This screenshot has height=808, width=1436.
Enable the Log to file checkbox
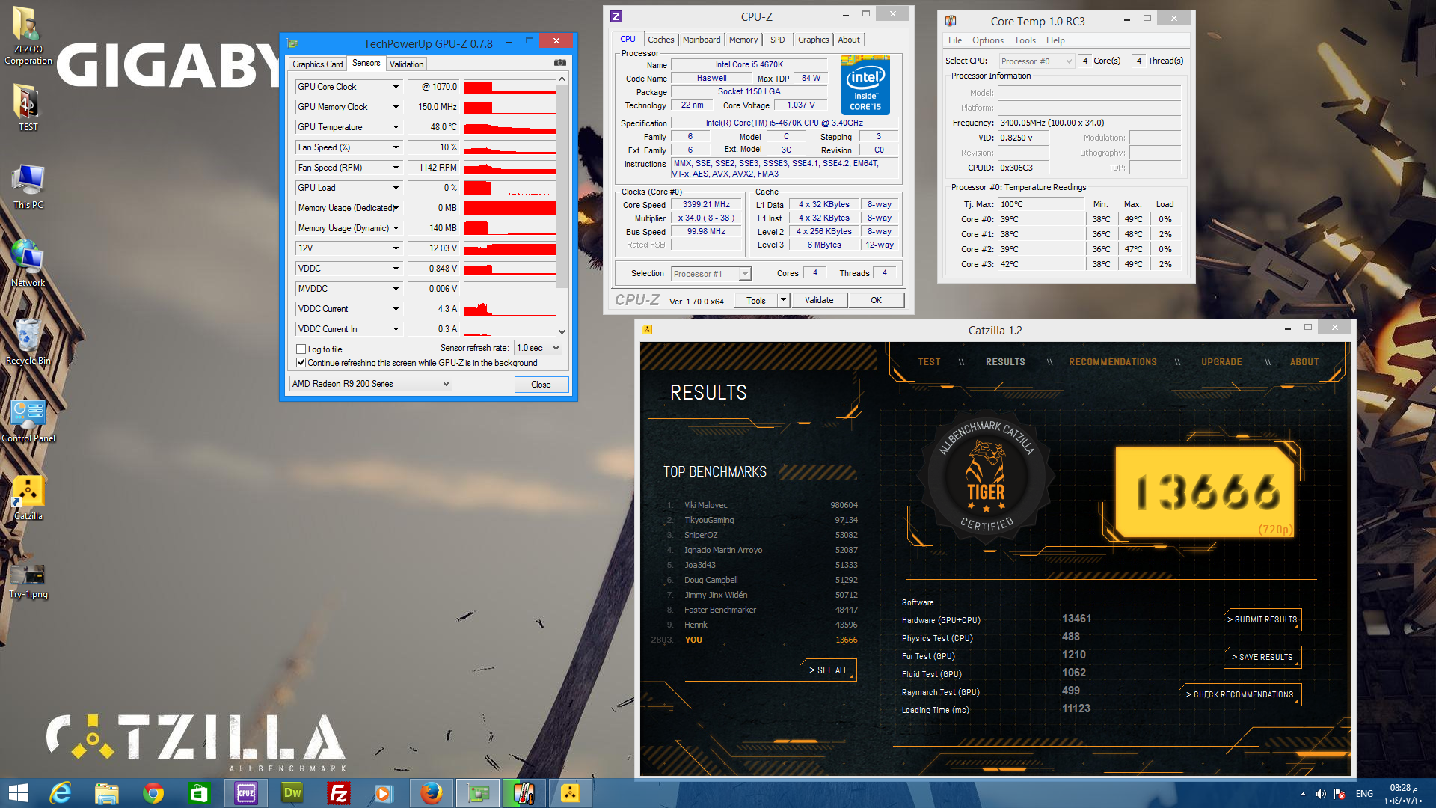[x=301, y=349]
